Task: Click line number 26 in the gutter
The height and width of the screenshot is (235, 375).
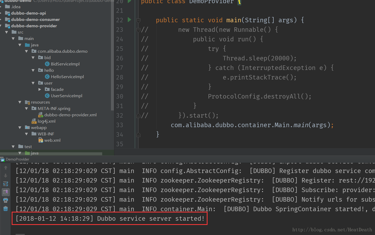Action: point(120,58)
